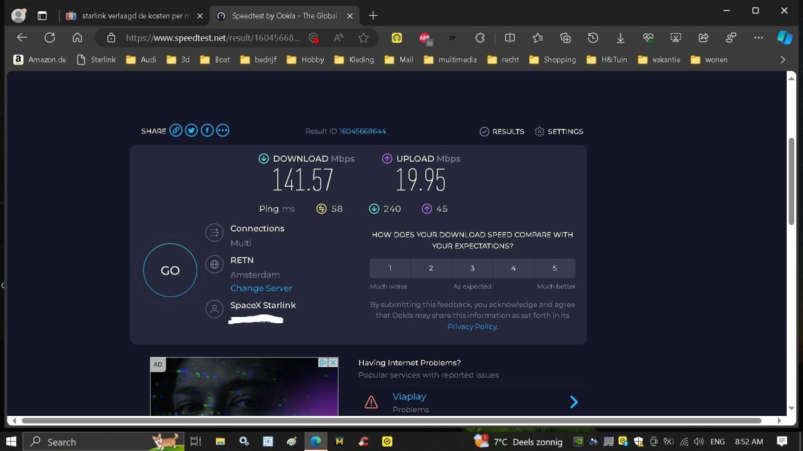The image size is (803, 451).
Task: Open the Settings gear on Speedtest
Action: coord(540,132)
